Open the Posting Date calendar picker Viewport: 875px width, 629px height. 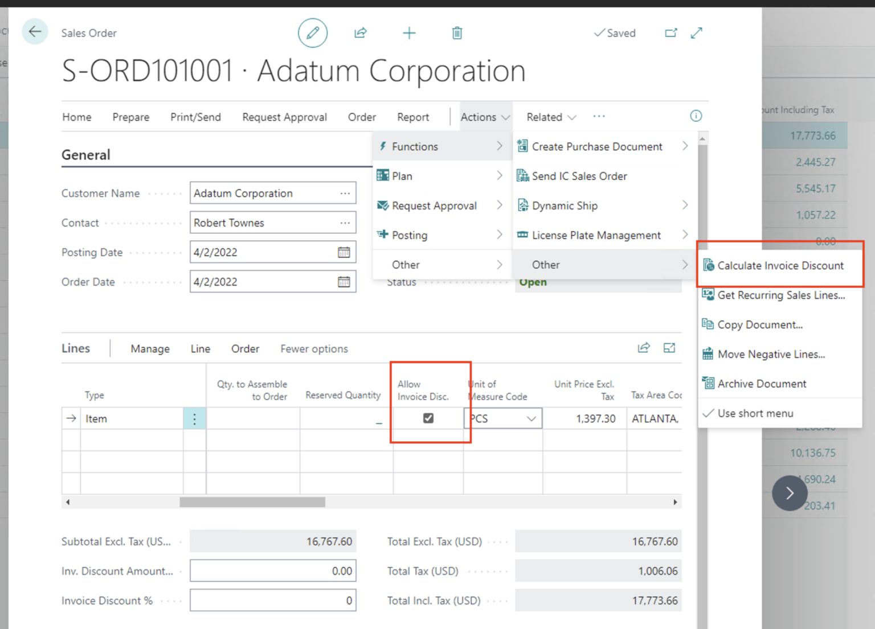coord(344,252)
